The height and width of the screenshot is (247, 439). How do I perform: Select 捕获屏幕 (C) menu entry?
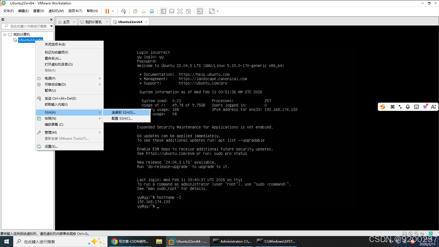coord(69,125)
